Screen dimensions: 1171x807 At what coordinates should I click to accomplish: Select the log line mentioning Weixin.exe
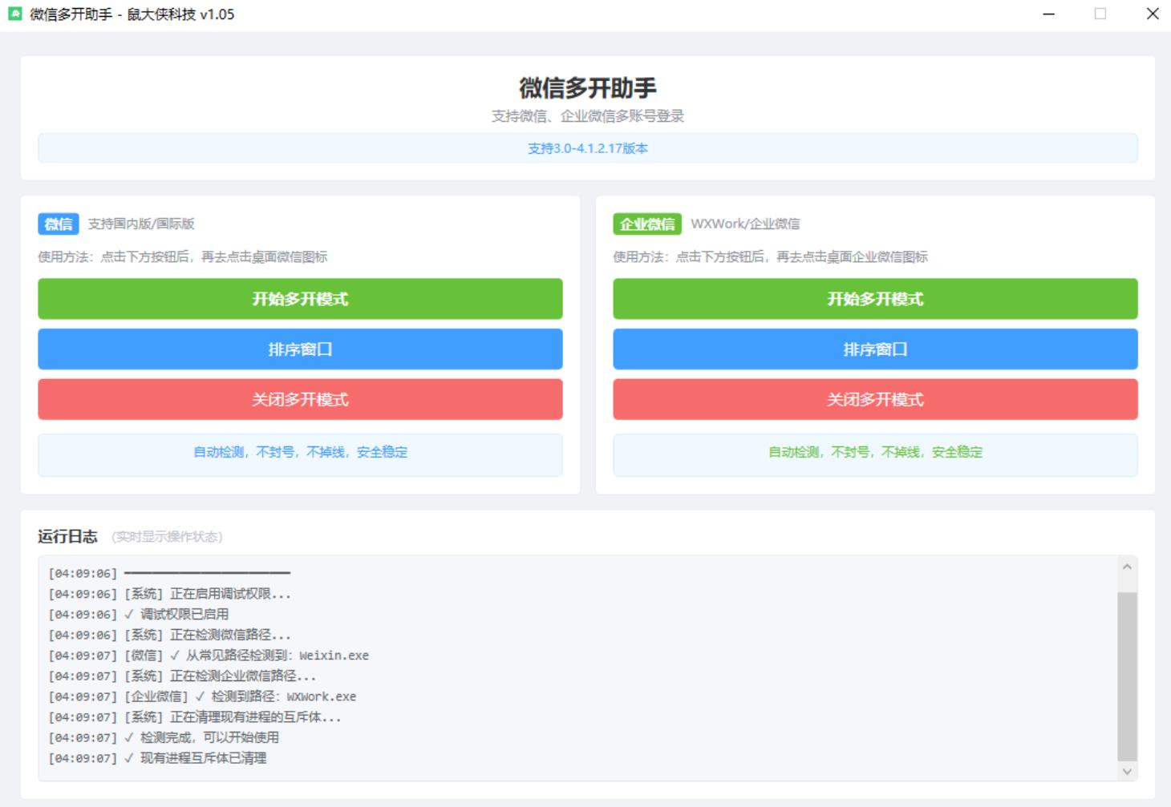tap(209, 656)
